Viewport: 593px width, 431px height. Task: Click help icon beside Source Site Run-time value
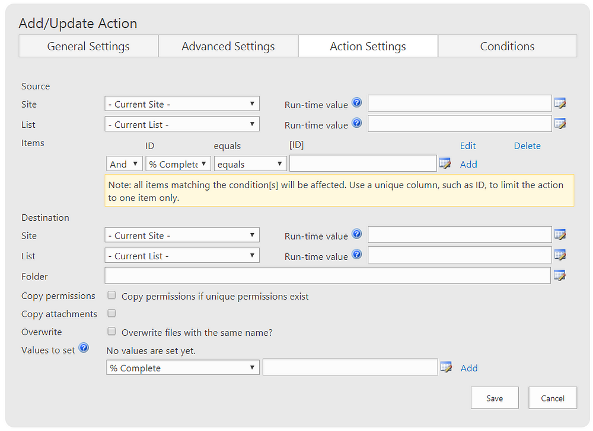(356, 102)
